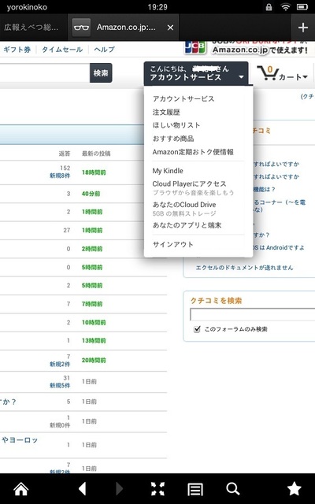The height and width of the screenshot is (504, 315).
Task: Open the ギフト券 link
Action: [17, 50]
